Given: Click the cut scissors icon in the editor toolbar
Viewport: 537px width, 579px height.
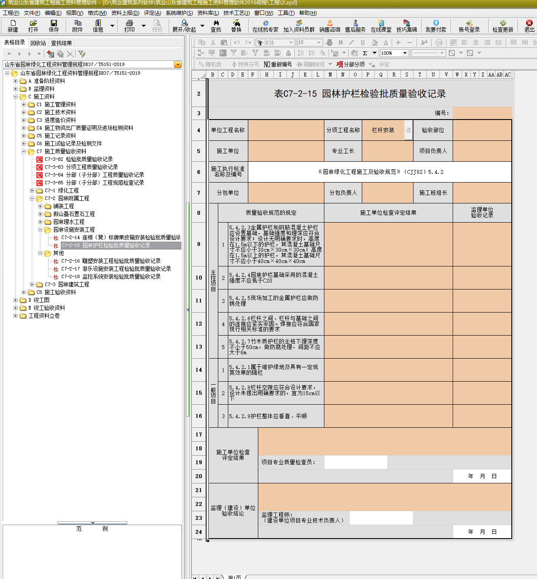Looking at the screenshot, I should click(213, 42).
